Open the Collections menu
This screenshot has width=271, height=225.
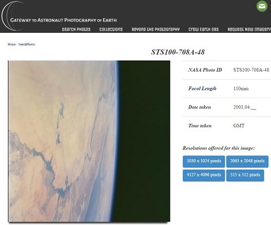click(x=111, y=29)
